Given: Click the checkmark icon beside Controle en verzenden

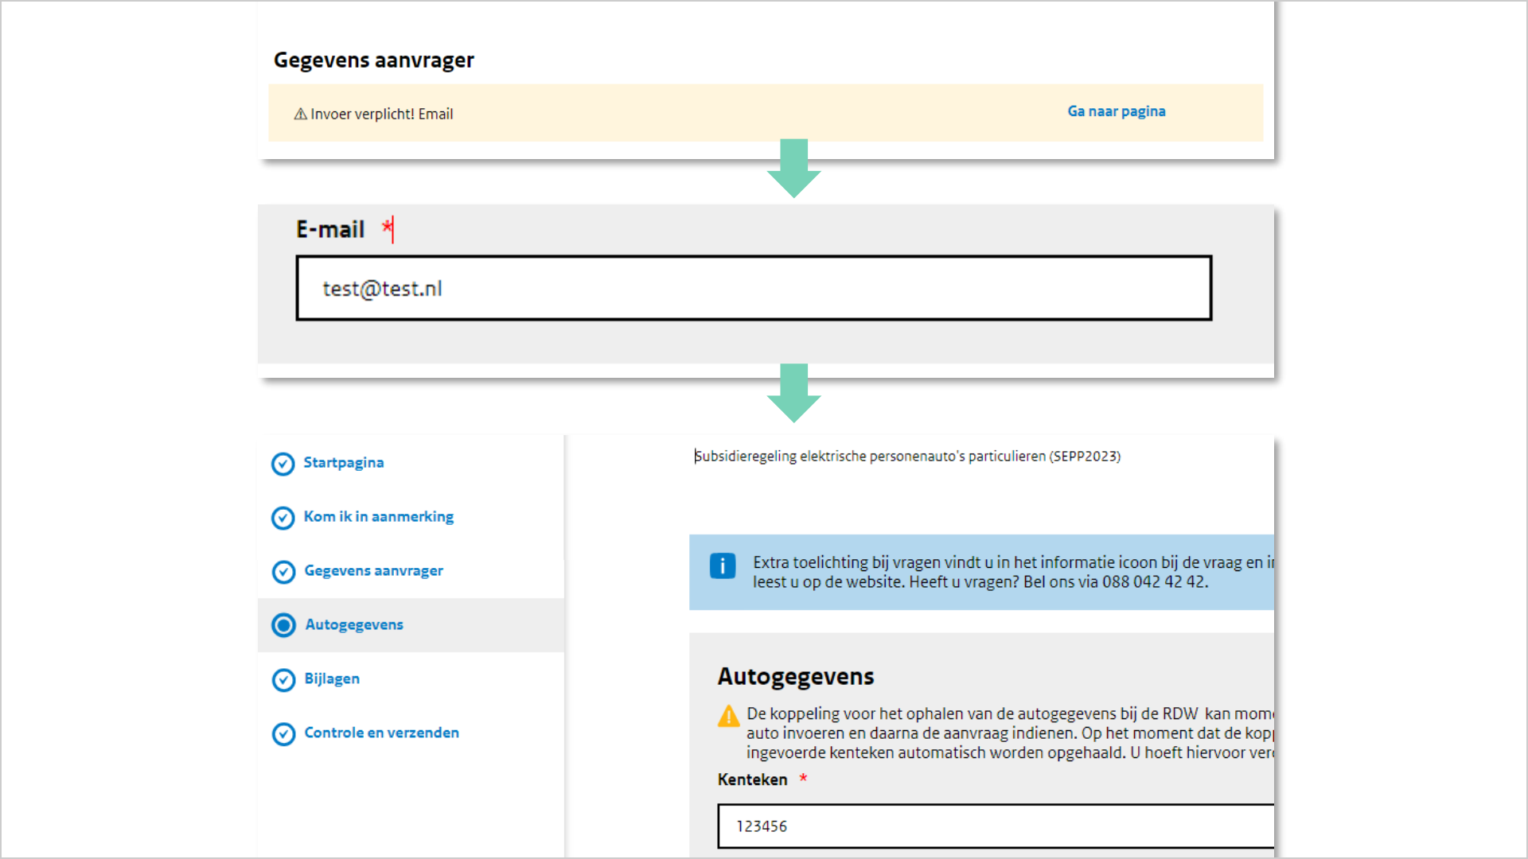Looking at the screenshot, I should 283,733.
